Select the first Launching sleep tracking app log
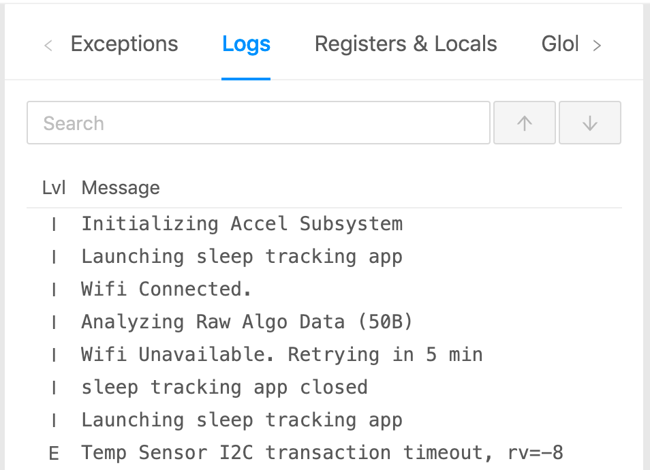Image resolution: width=650 pixels, height=470 pixels. coord(242,257)
